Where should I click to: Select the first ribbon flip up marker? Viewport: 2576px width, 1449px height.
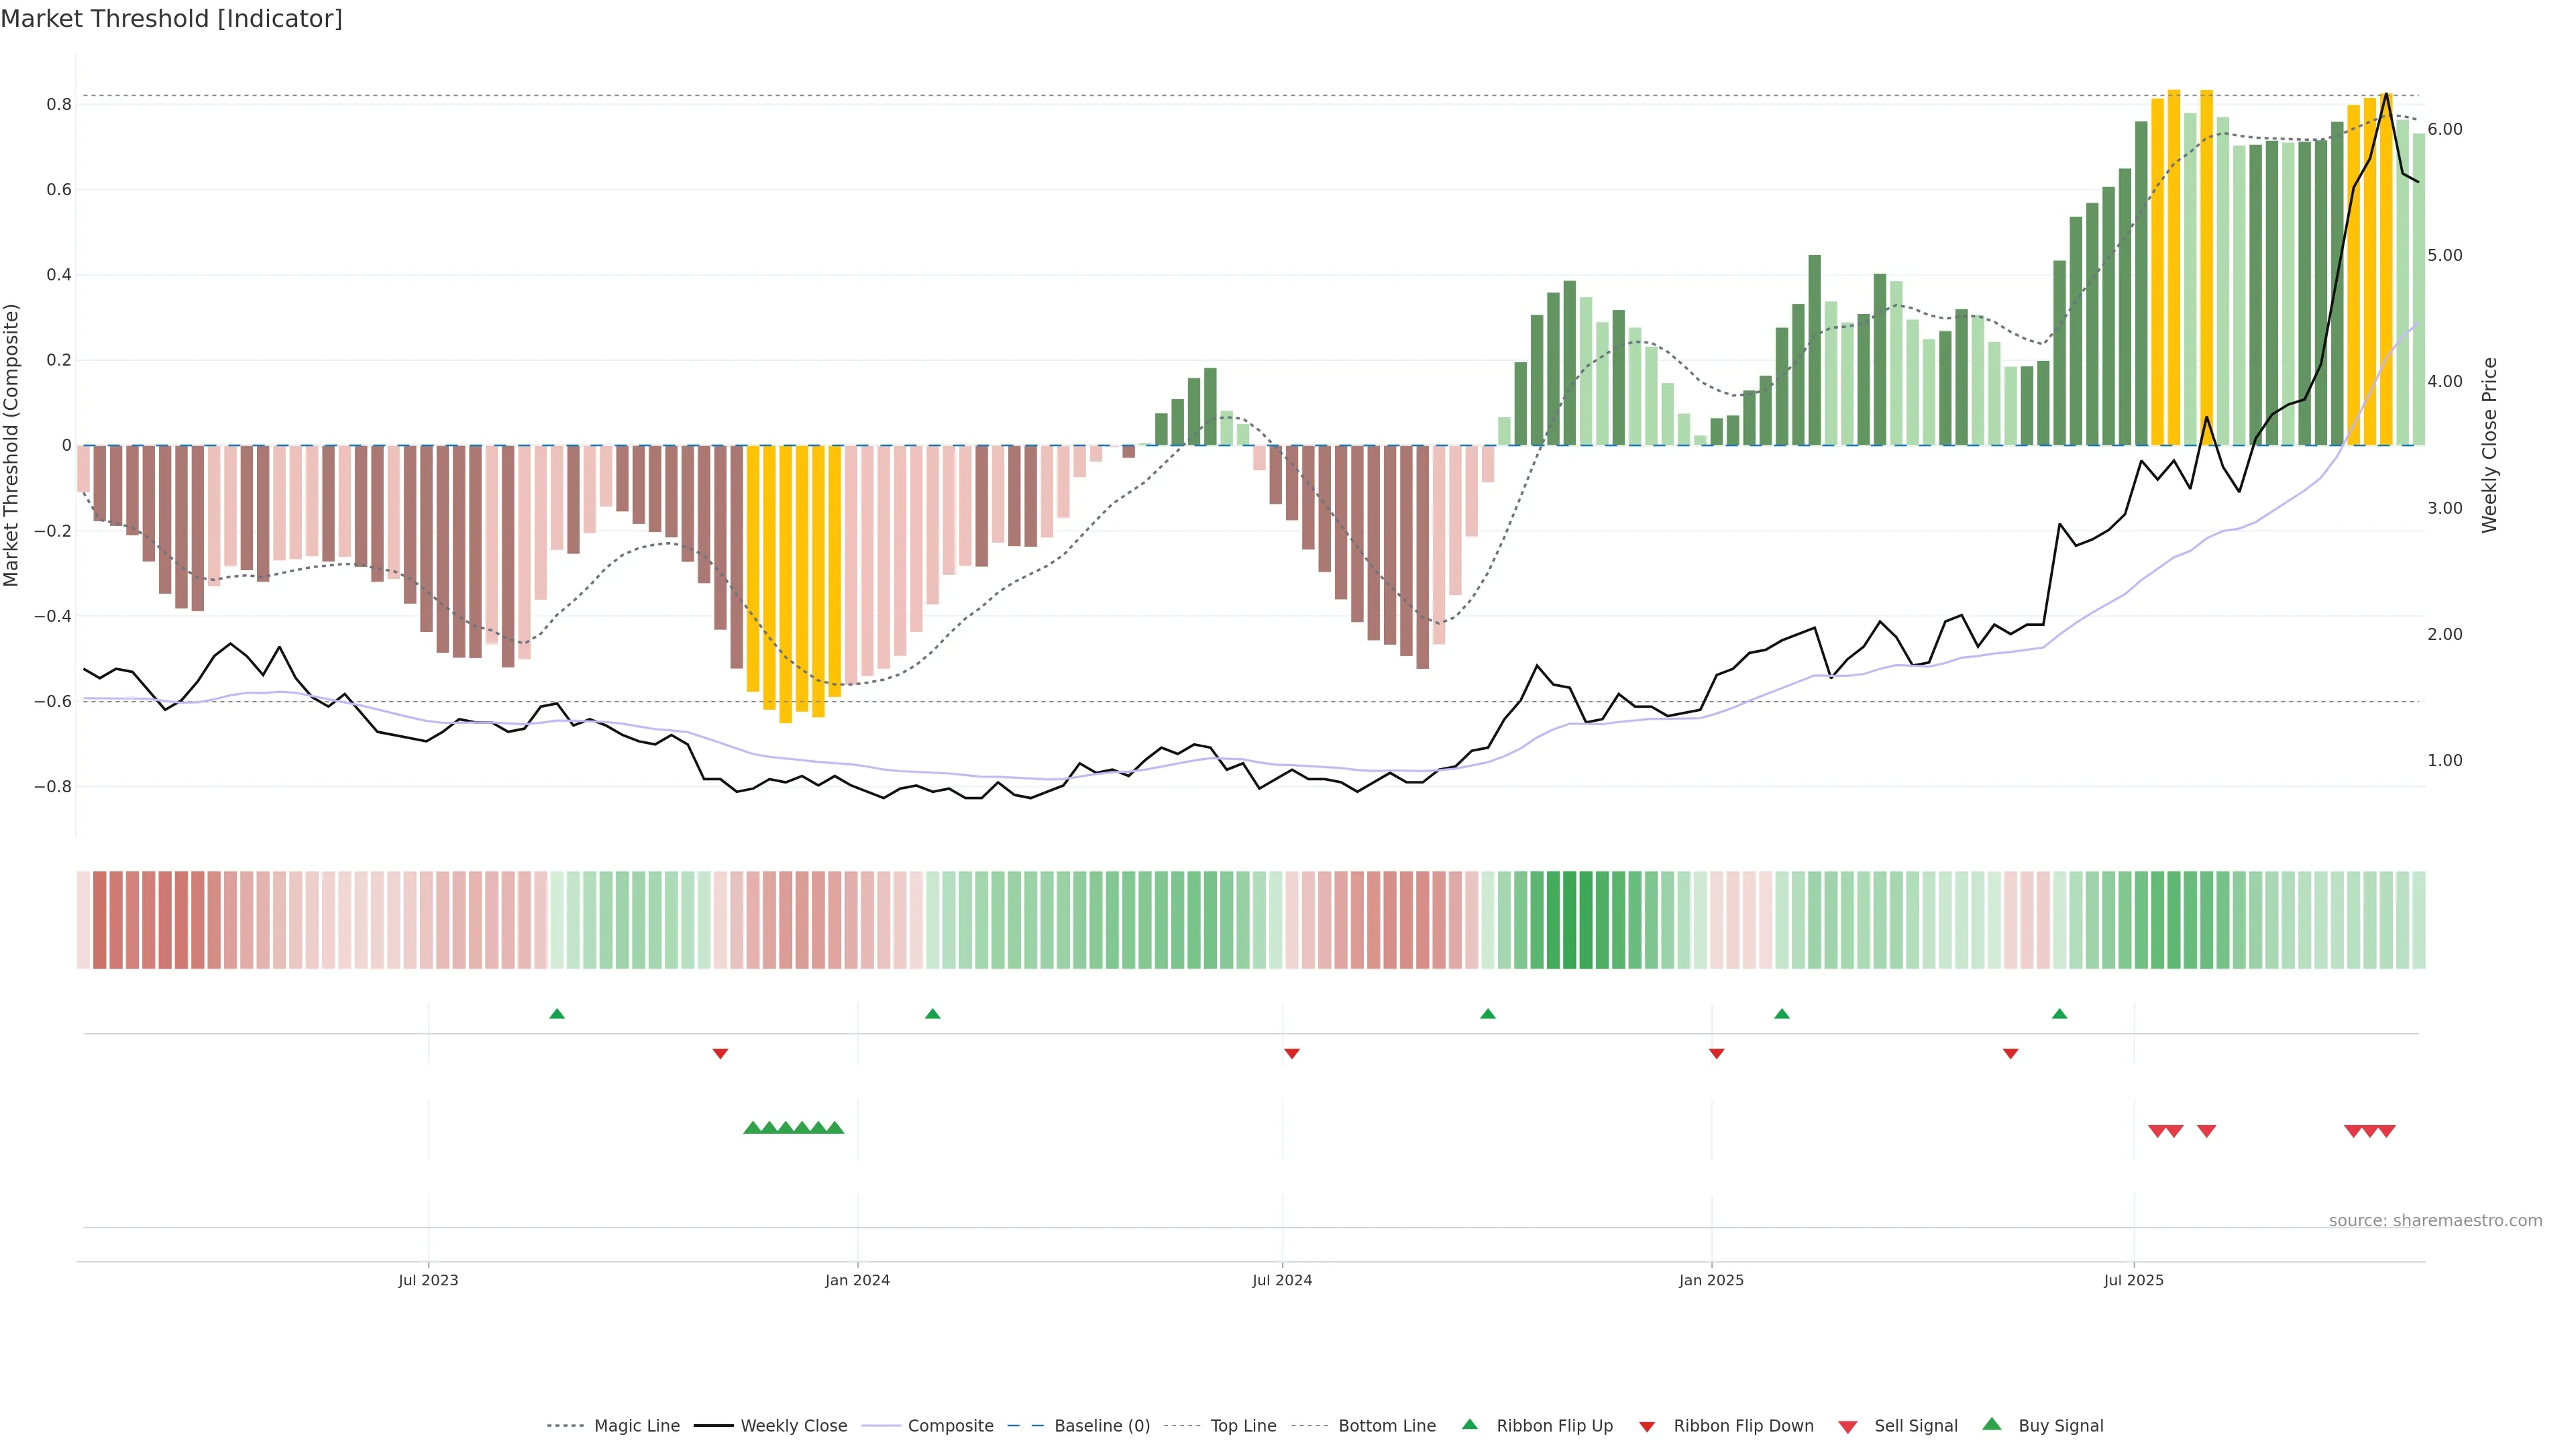(557, 1014)
